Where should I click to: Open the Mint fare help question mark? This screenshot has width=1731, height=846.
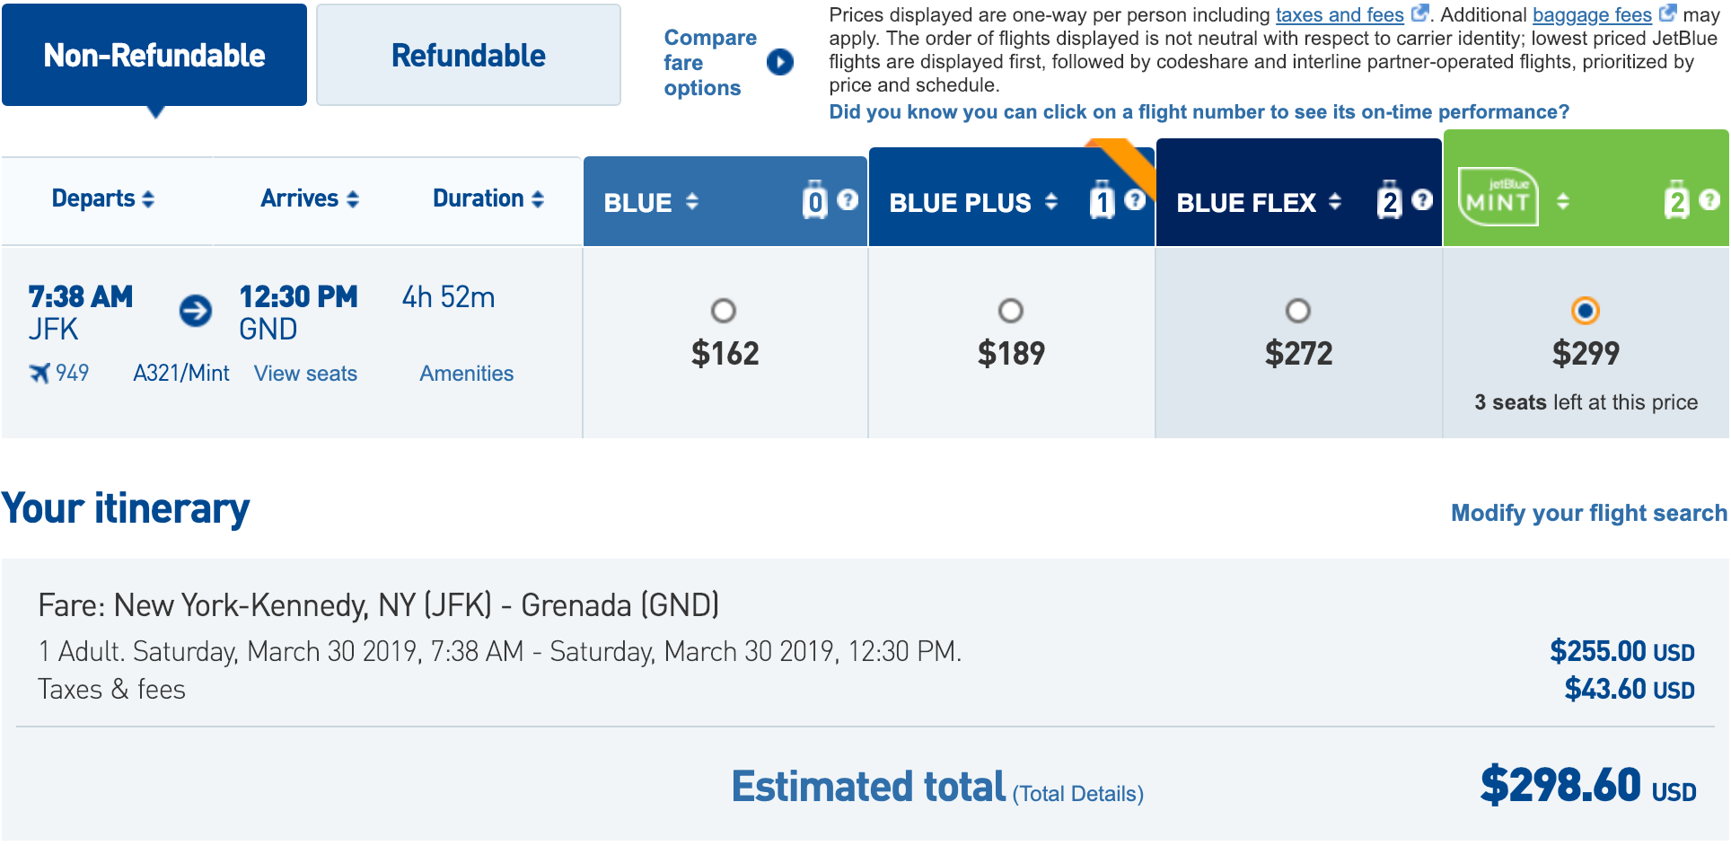coord(1709,200)
